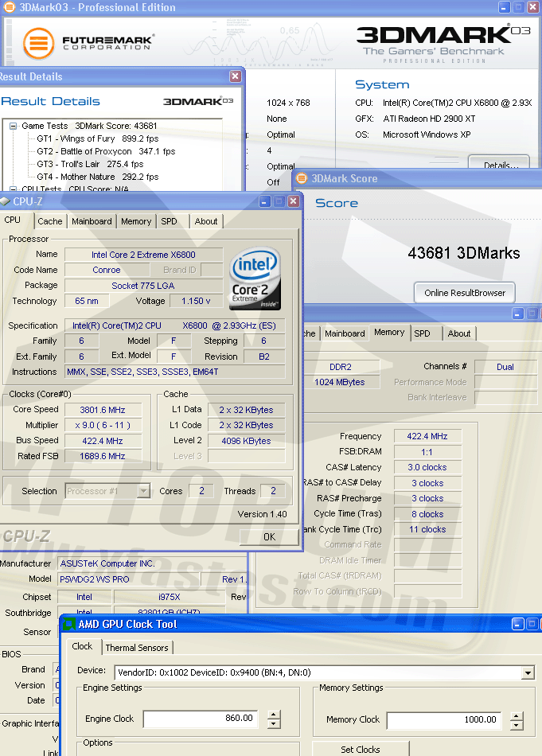The width and height of the screenshot is (542, 756).
Task: Open Mainboard tab in background CPU-Z memory window
Action: [345, 333]
